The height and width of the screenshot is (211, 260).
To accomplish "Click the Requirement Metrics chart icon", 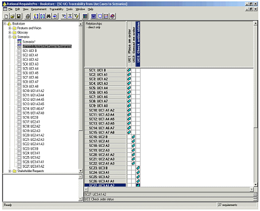I will (x=106, y=16).
